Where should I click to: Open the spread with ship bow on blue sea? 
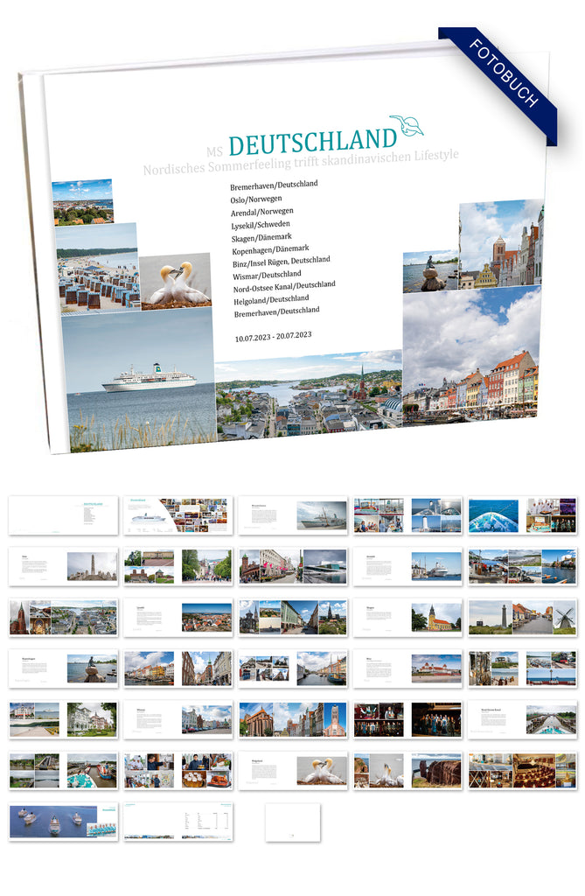[523, 515]
